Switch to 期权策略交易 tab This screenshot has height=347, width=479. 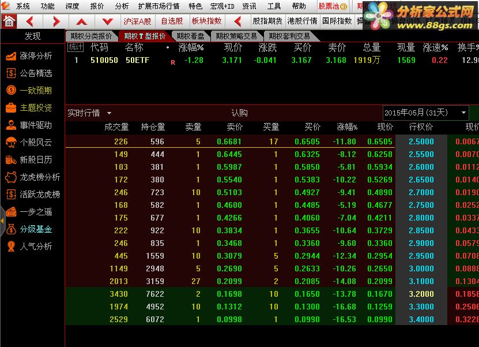coord(236,36)
